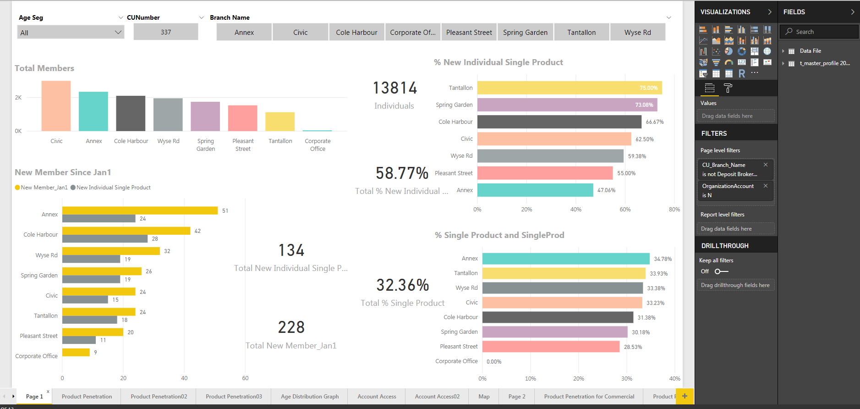Remove the OrganizationAccount page filter

pos(766,186)
